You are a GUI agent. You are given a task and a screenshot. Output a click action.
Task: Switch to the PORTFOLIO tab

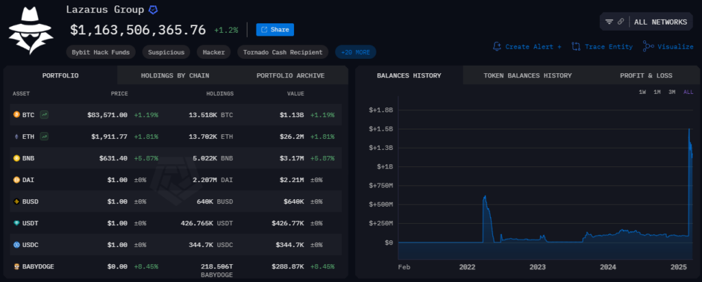click(x=60, y=75)
